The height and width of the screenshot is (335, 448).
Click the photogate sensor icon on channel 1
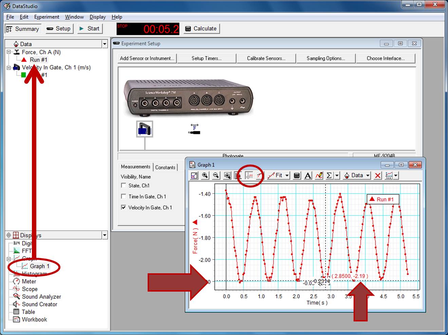(x=145, y=129)
